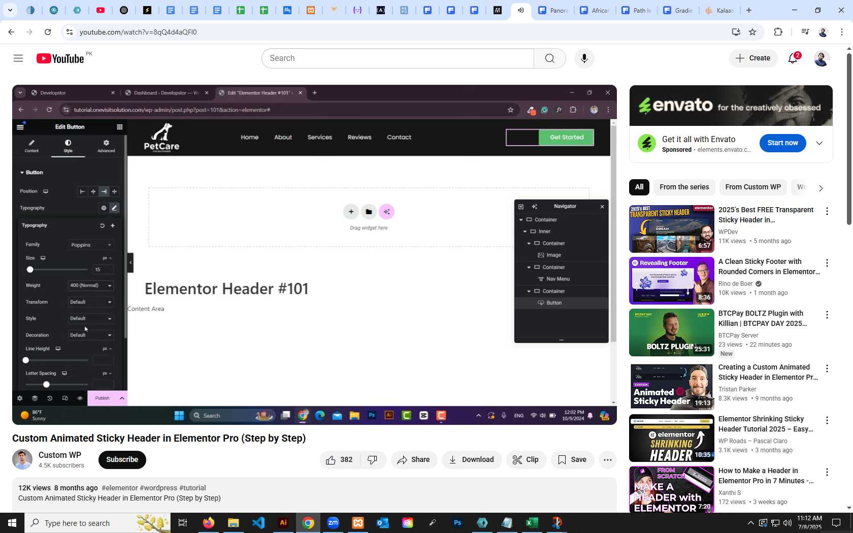Open the Chrome tab search dropdown
Screen dimensions: 853x533
(10, 10)
